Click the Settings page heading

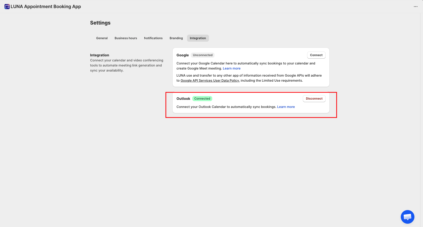tap(100, 23)
